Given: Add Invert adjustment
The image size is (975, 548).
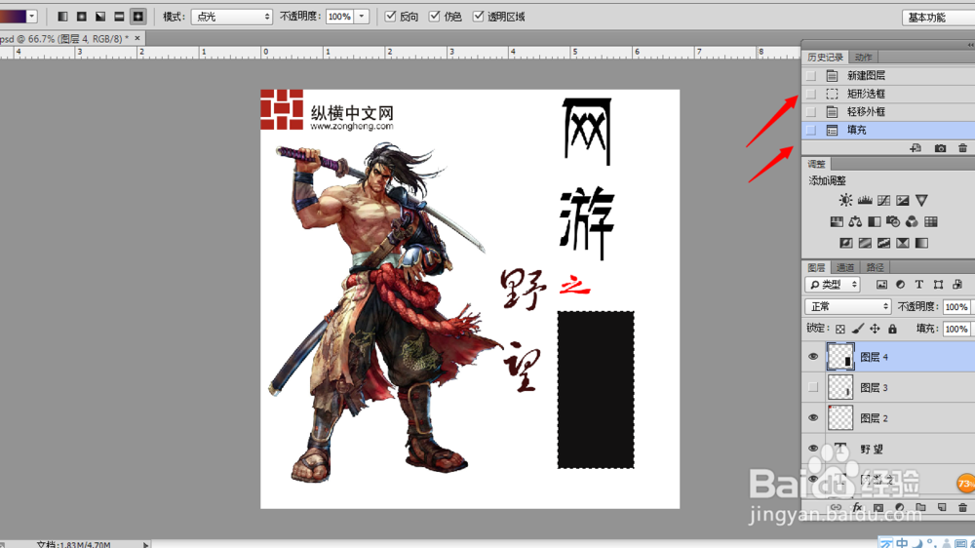Looking at the screenshot, I should pyautogui.click(x=845, y=243).
